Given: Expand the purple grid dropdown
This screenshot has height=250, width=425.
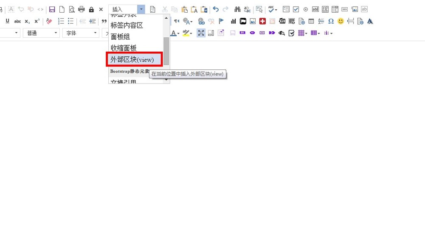Looking at the screenshot, I should [x=302, y=33].
